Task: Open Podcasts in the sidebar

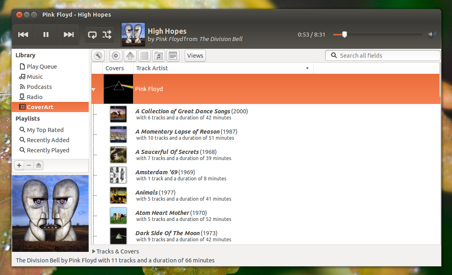Action: point(50,87)
